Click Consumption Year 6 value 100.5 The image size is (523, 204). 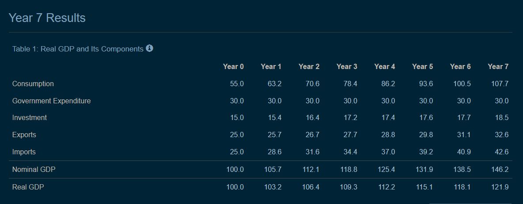coord(462,84)
